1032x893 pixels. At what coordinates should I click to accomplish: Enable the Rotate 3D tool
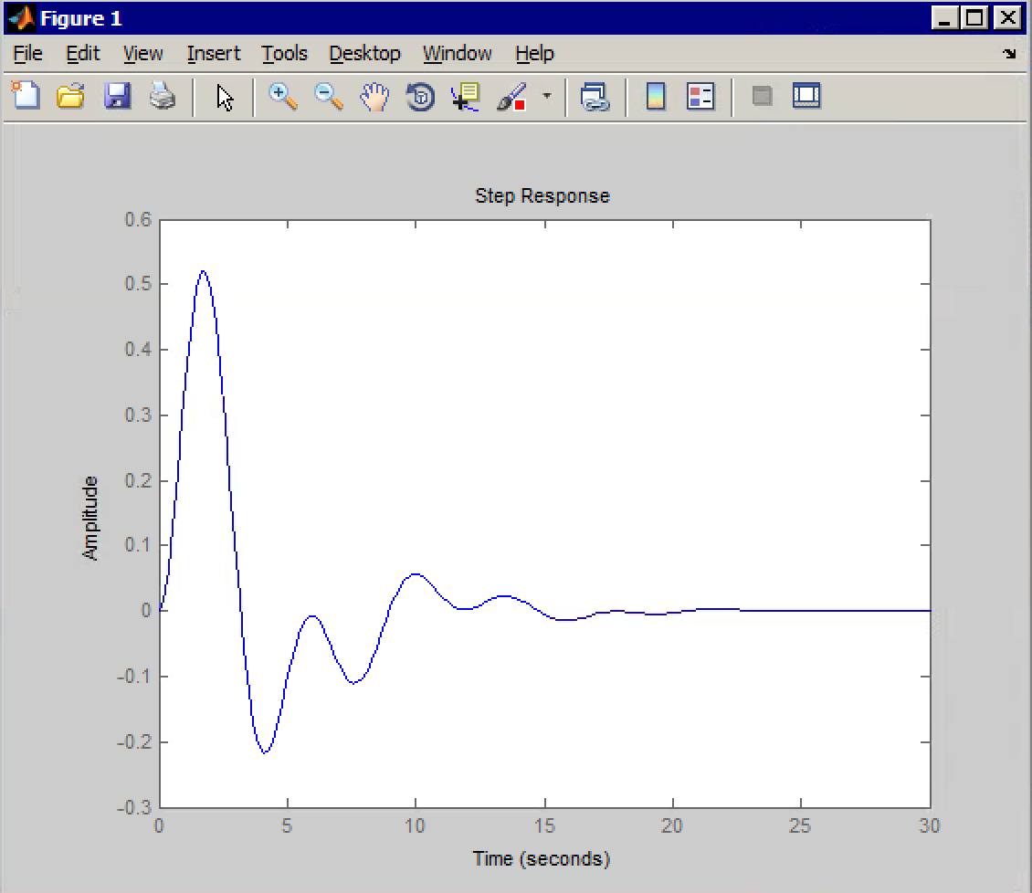pos(419,98)
